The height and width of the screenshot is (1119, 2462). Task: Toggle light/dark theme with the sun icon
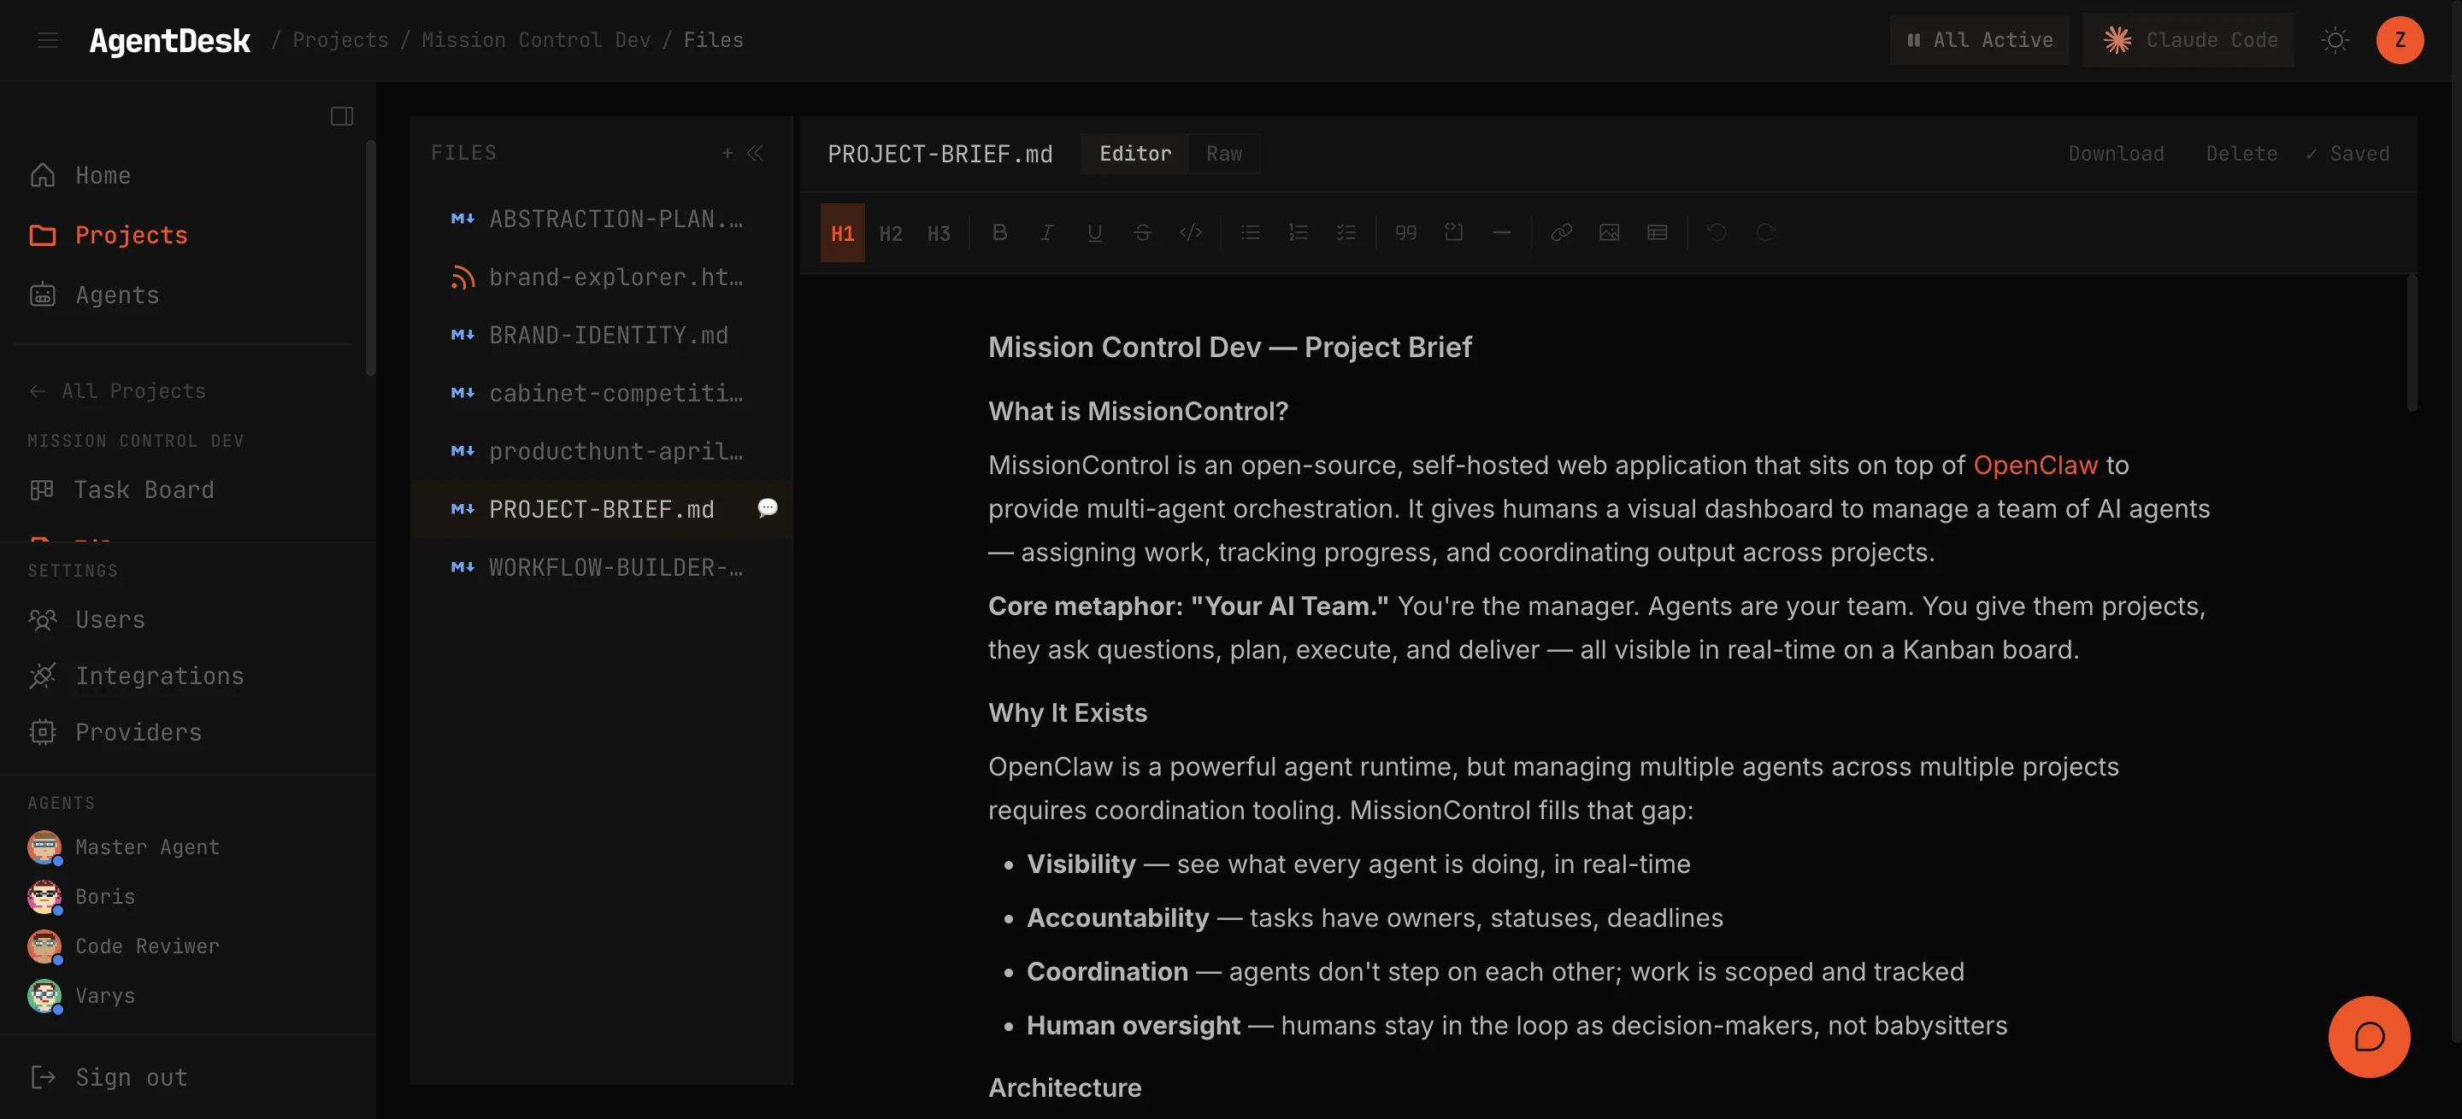coord(2334,40)
